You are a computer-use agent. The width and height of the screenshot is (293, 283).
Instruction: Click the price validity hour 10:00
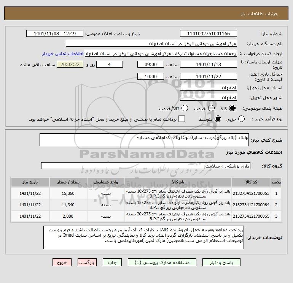pyautogui.click(x=151, y=77)
